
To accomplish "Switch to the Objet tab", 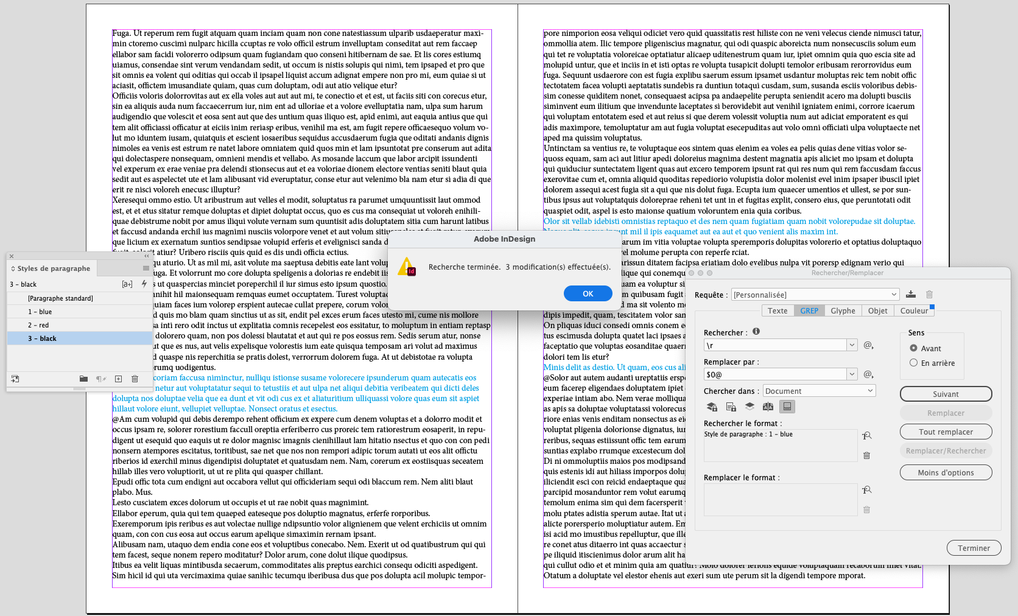I will (877, 310).
